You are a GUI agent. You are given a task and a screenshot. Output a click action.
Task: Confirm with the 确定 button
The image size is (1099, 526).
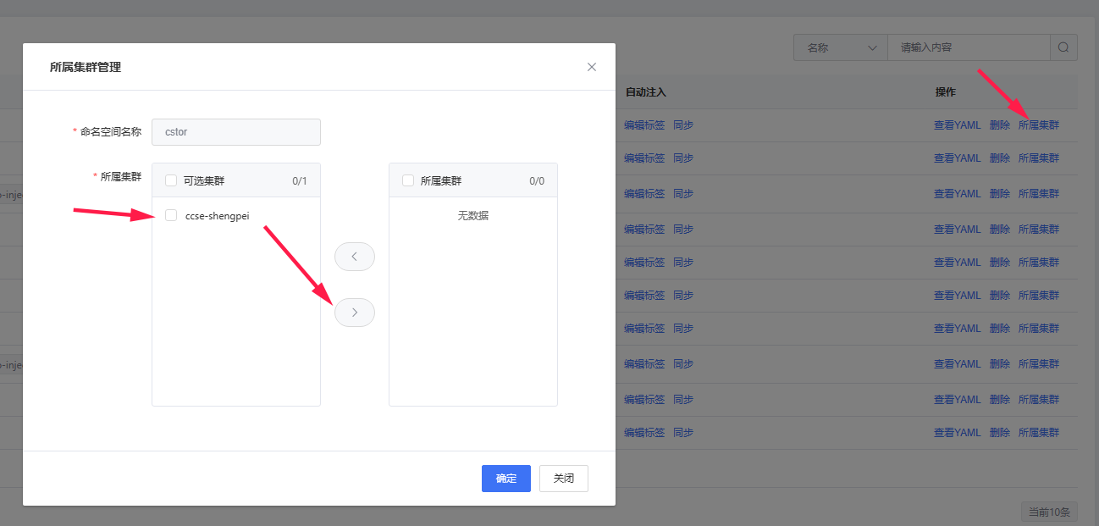click(x=506, y=479)
